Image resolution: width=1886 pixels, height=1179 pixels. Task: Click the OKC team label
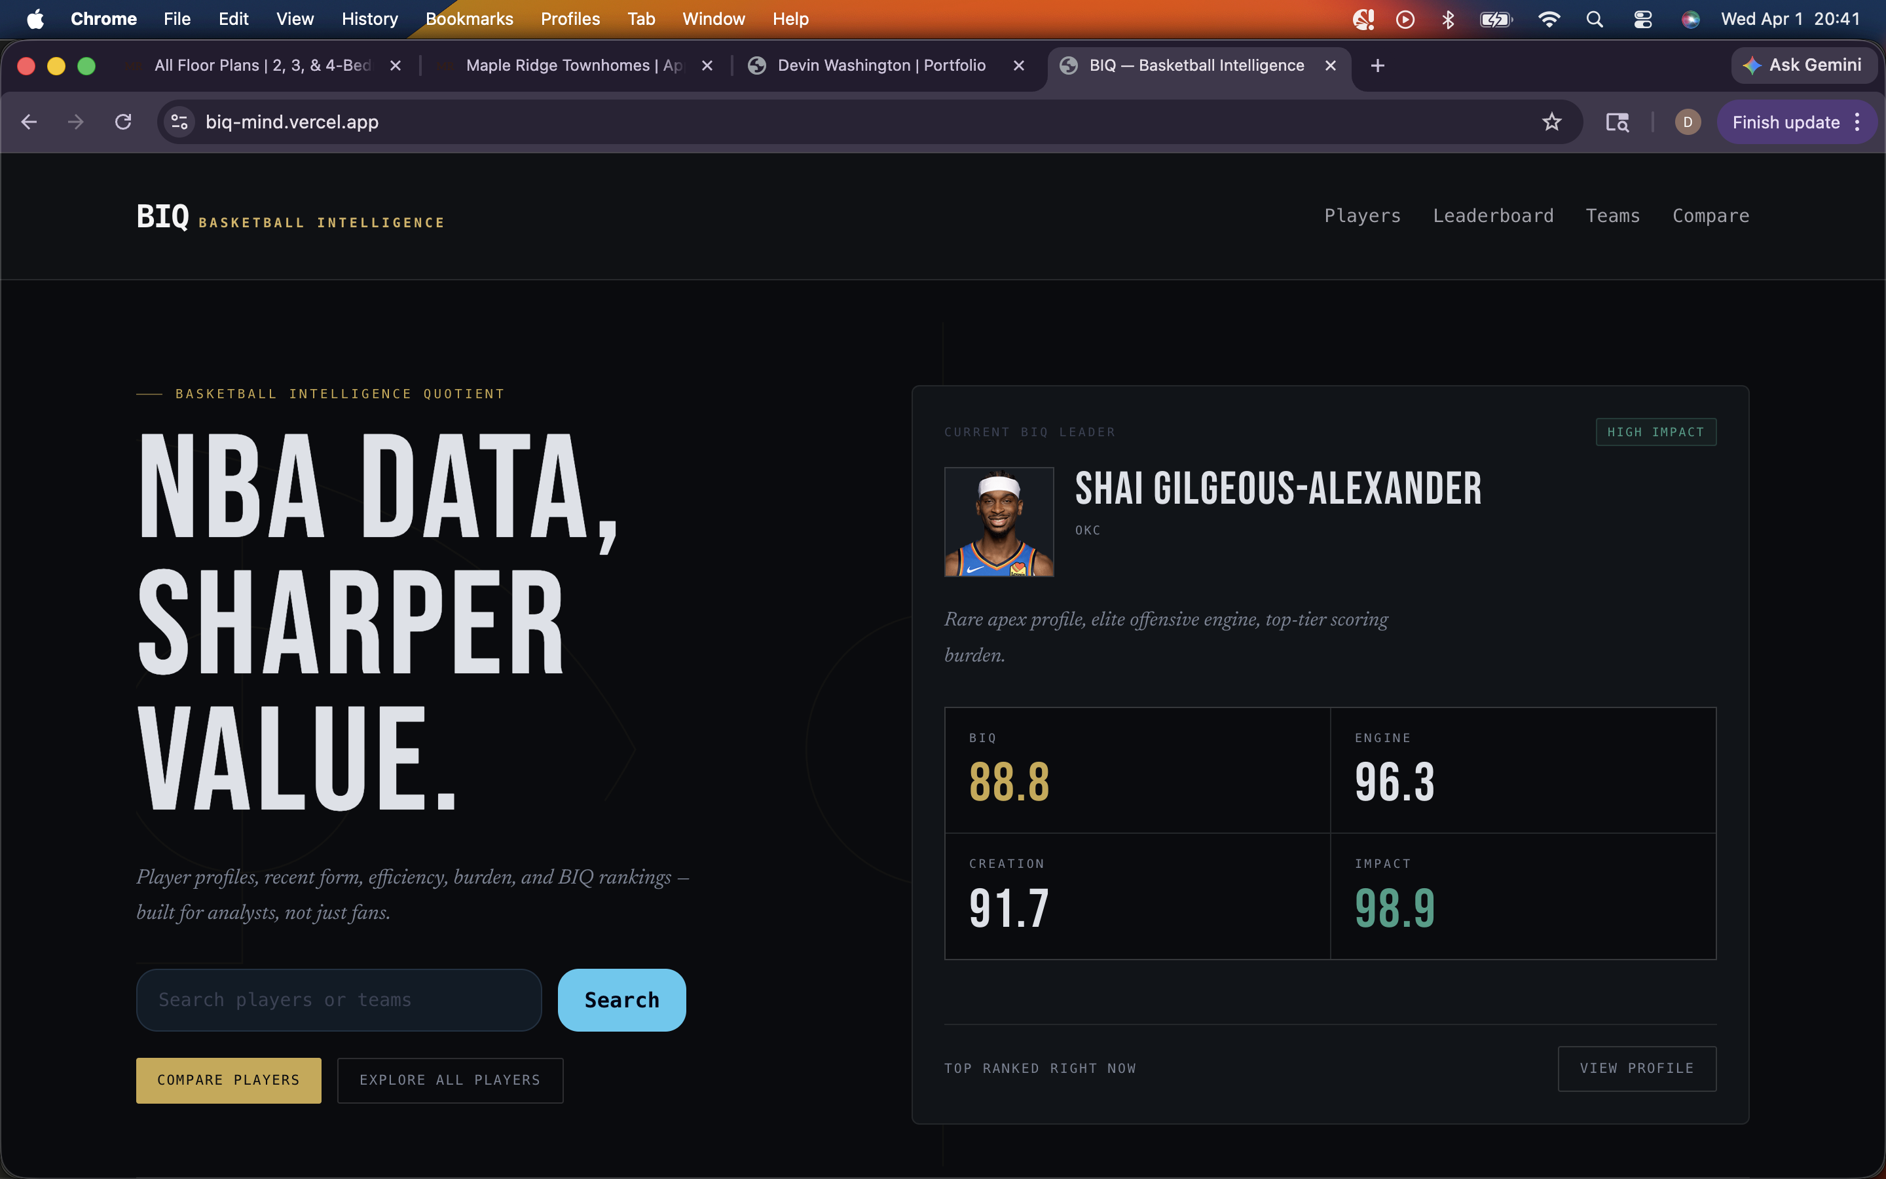tap(1088, 531)
